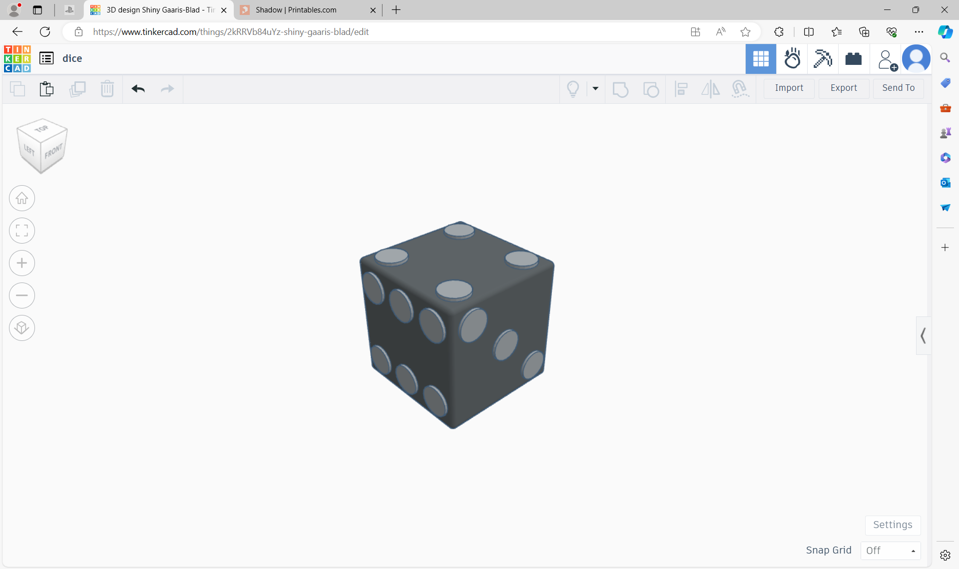The height and width of the screenshot is (569, 959).
Task: Open the Edge split screen icon
Action: click(809, 32)
